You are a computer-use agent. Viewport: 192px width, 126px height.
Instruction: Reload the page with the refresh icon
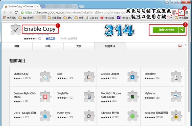click(16, 12)
